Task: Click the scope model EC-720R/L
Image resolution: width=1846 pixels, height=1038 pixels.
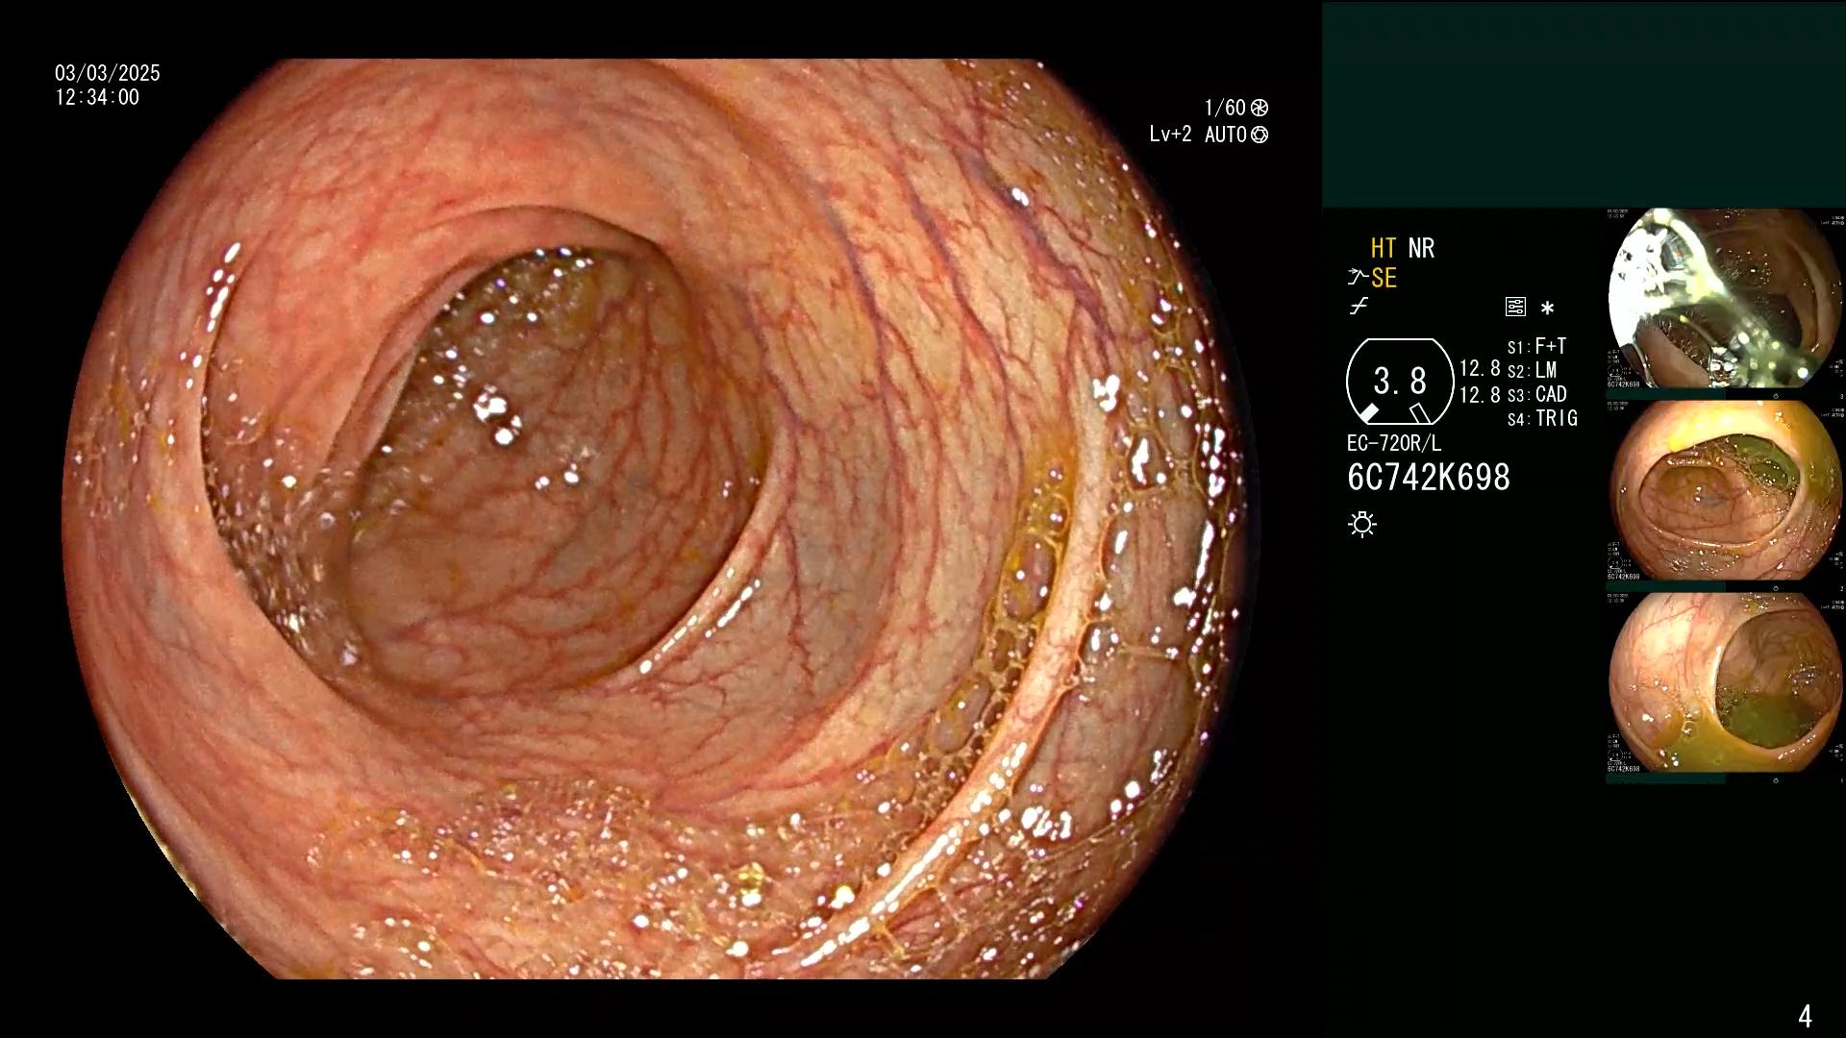Action: click(1394, 444)
